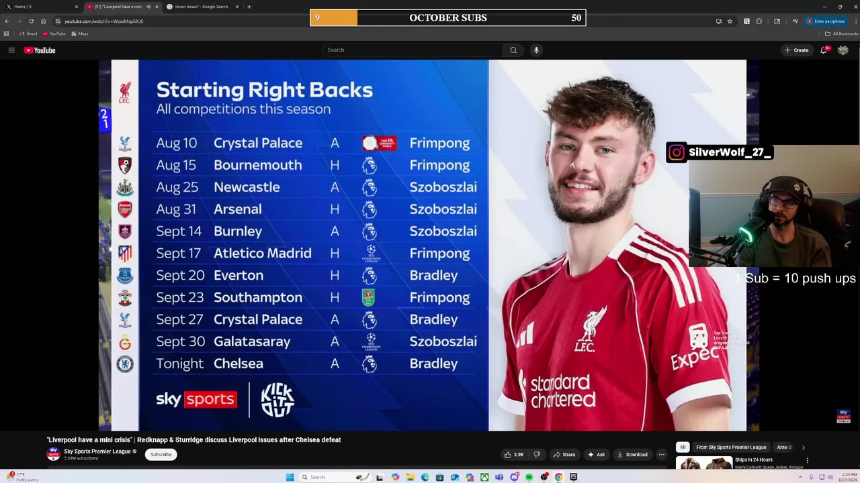Viewport: 860px width, 483px height.
Task: Click the browser address bar URL
Action: [103, 21]
